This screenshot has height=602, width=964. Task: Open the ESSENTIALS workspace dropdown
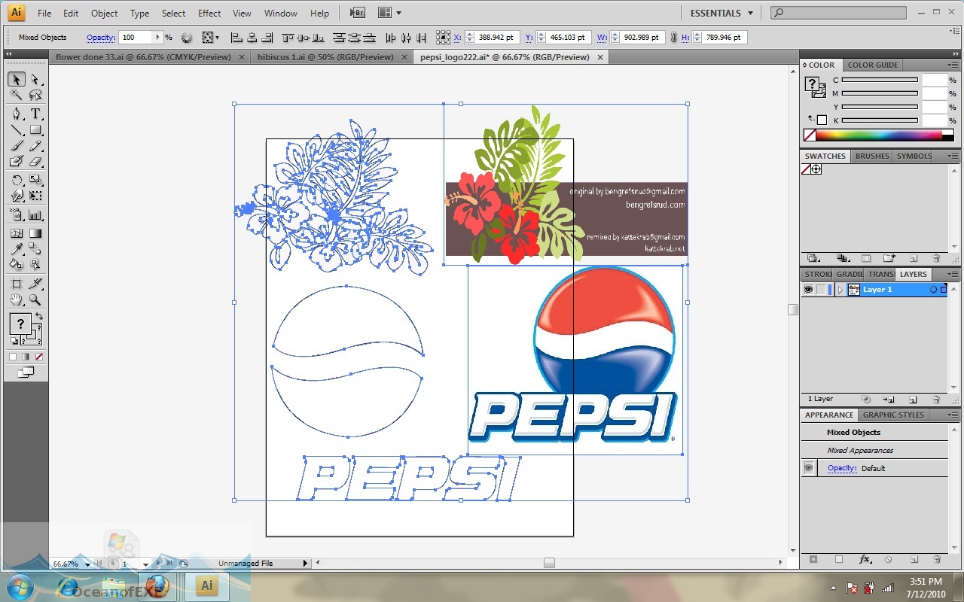click(x=721, y=13)
